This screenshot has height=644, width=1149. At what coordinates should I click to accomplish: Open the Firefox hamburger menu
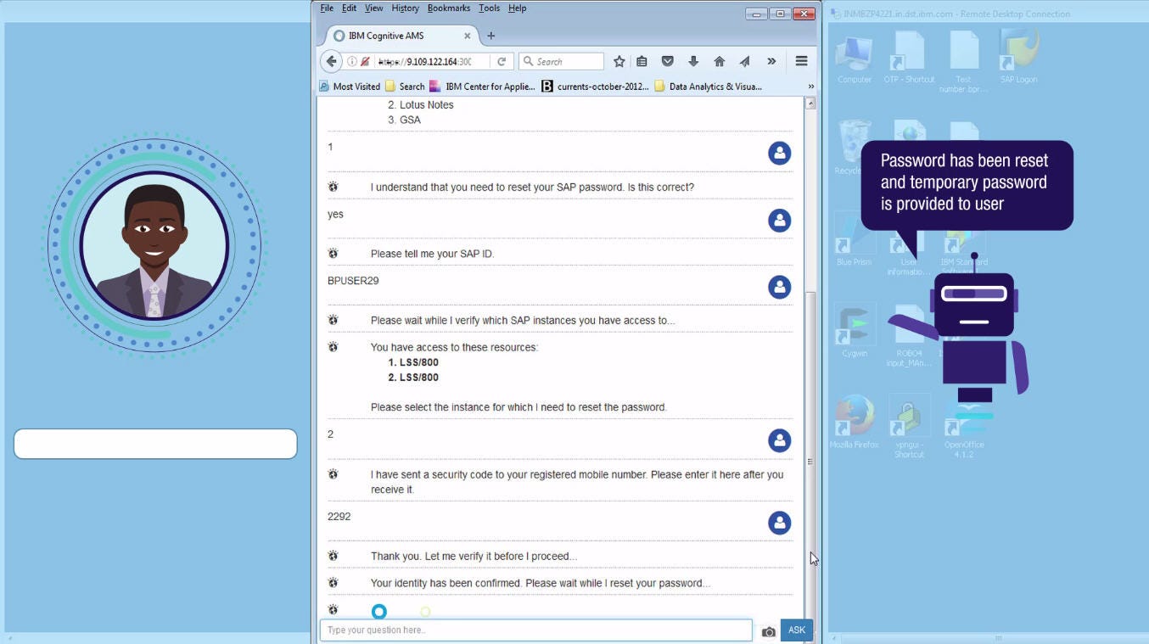tap(800, 60)
